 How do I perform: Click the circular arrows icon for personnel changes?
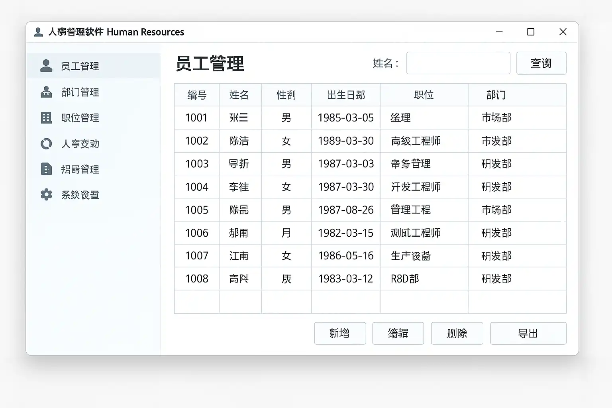coord(46,143)
